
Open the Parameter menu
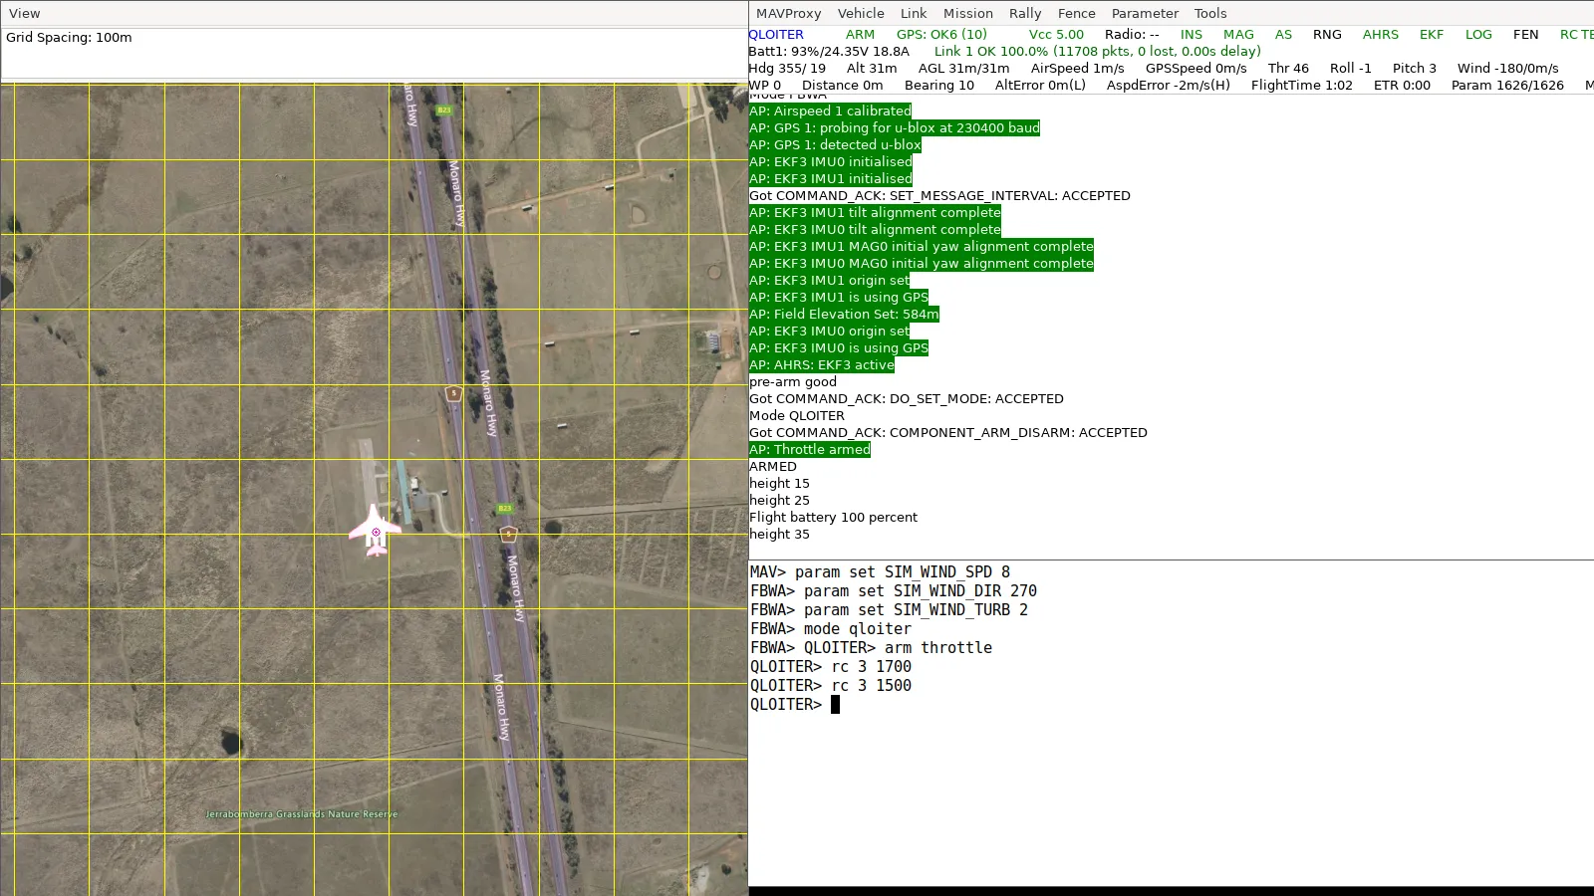pyautogui.click(x=1145, y=14)
